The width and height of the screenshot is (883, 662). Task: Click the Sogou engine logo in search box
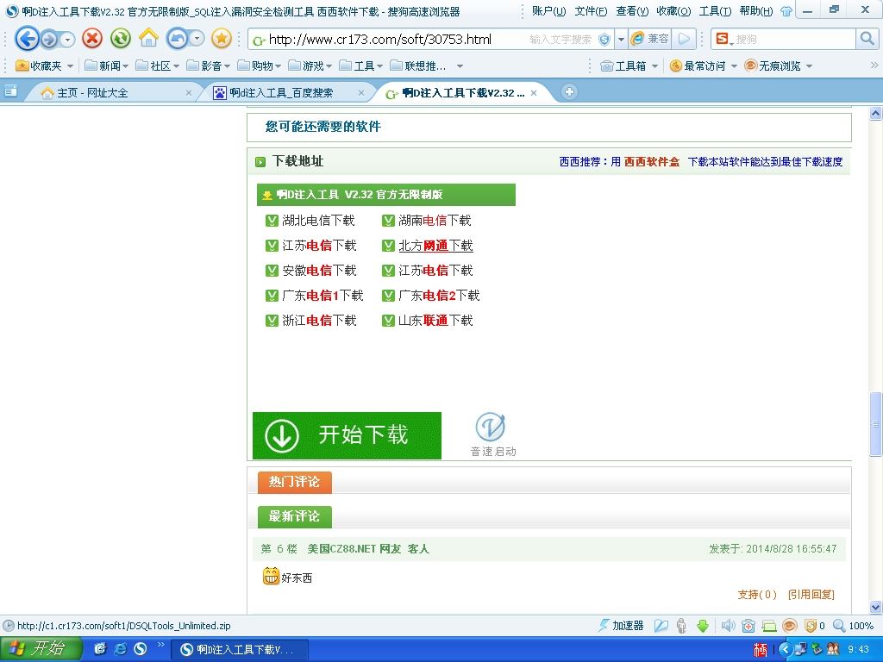pos(722,39)
